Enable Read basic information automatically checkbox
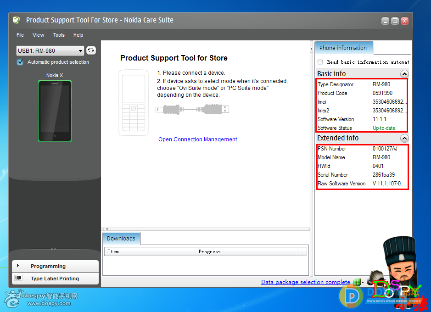 [x=320, y=62]
